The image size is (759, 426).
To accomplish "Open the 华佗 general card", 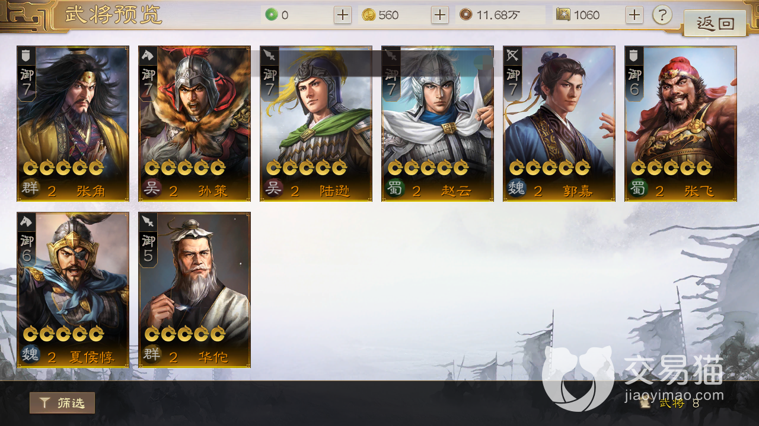I will point(194,290).
